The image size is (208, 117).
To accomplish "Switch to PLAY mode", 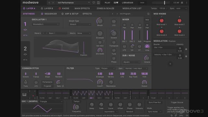I will click(x=108, y=3).
